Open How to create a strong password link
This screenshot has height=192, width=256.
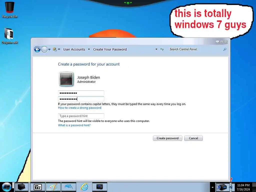(x=80, y=108)
